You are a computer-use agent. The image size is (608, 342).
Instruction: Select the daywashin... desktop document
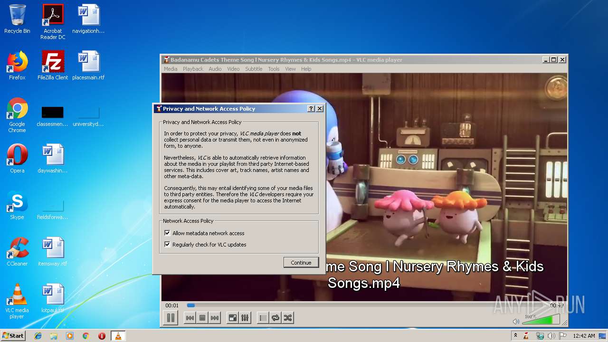(53, 159)
